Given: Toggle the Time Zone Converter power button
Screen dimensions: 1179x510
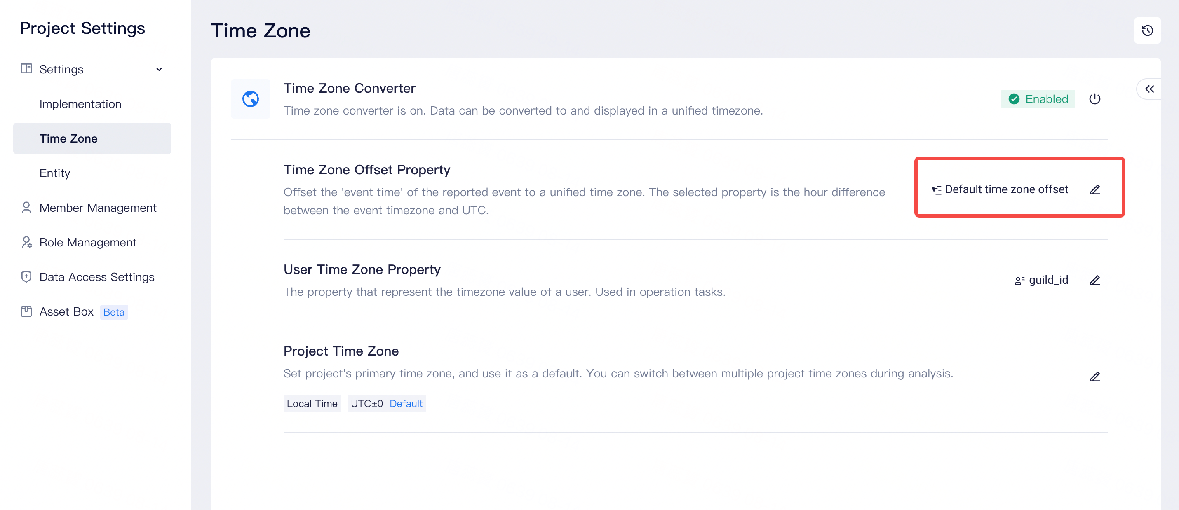Looking at the screenshot, I should pyautogui.click(x=1094, y=99).
